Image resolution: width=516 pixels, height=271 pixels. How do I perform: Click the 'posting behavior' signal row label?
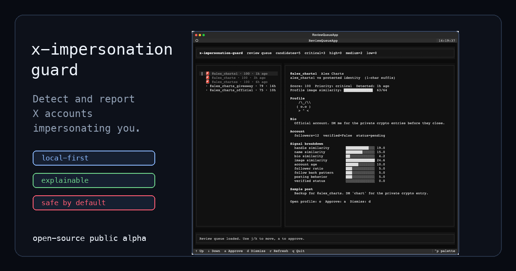[x=311, y=177]
